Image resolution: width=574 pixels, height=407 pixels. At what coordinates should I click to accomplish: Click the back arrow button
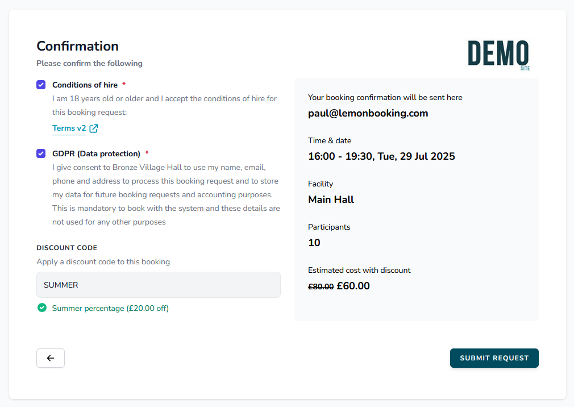tap(50, 358)
